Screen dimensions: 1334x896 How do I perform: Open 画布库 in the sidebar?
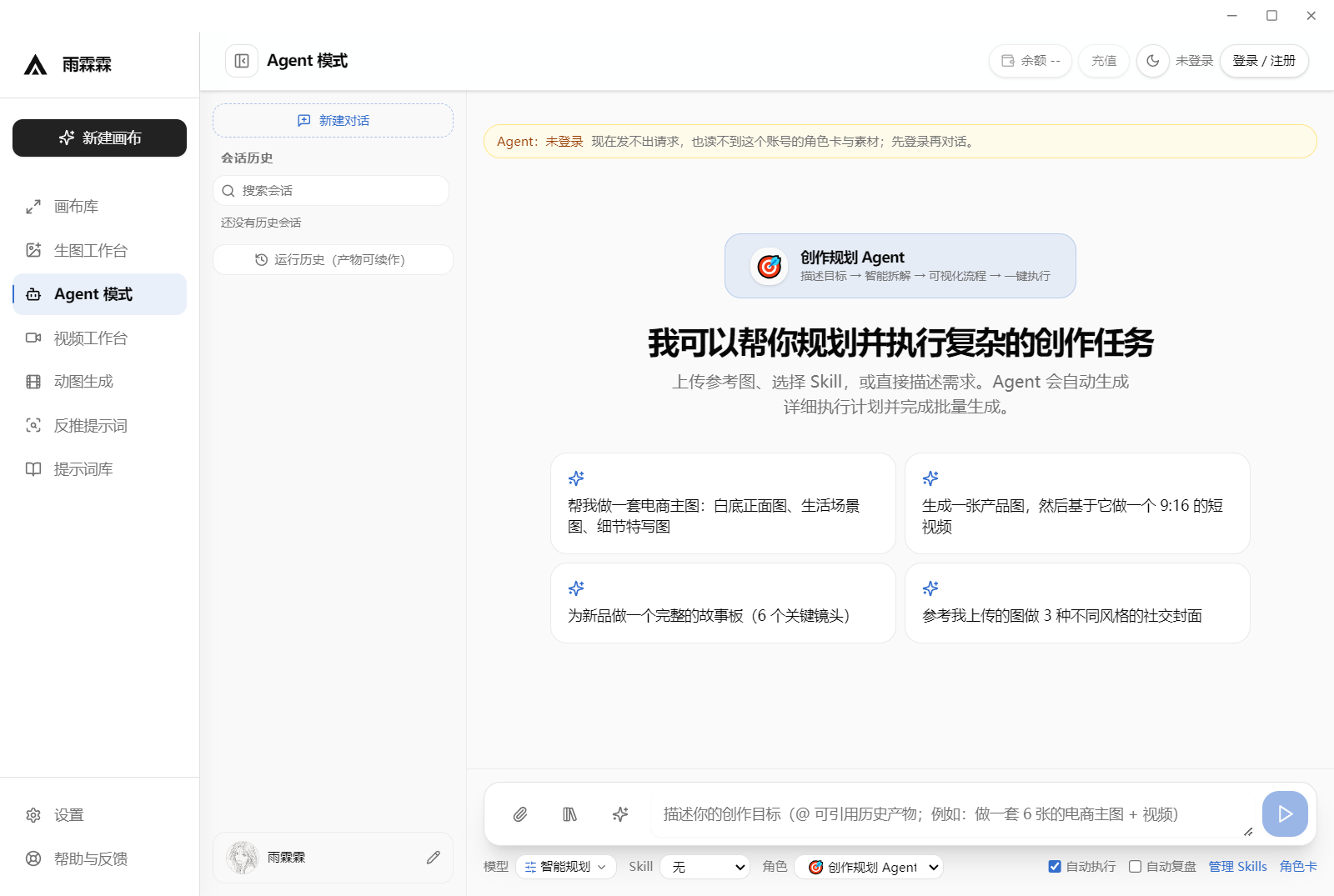click(x=99, y=207)
